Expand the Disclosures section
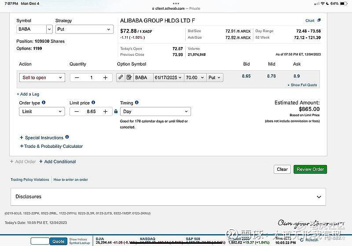The height and width of the screenshot is (246, 352). point(168,197)
